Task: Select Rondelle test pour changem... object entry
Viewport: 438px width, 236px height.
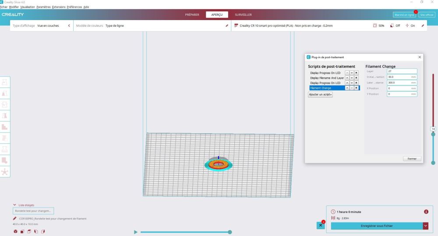Action: point(33,211)
